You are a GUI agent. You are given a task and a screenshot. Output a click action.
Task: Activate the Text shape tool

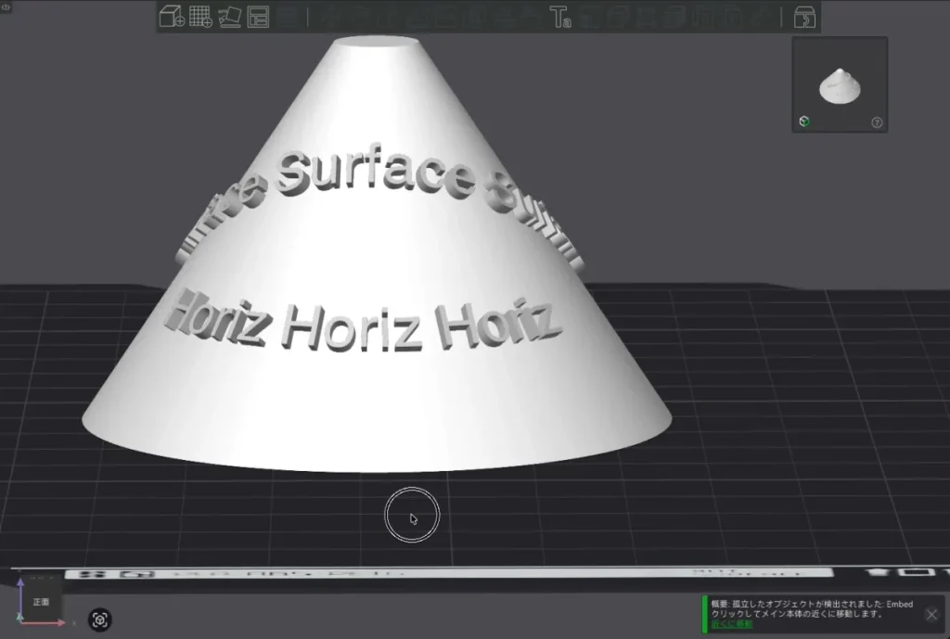[559, 17]
